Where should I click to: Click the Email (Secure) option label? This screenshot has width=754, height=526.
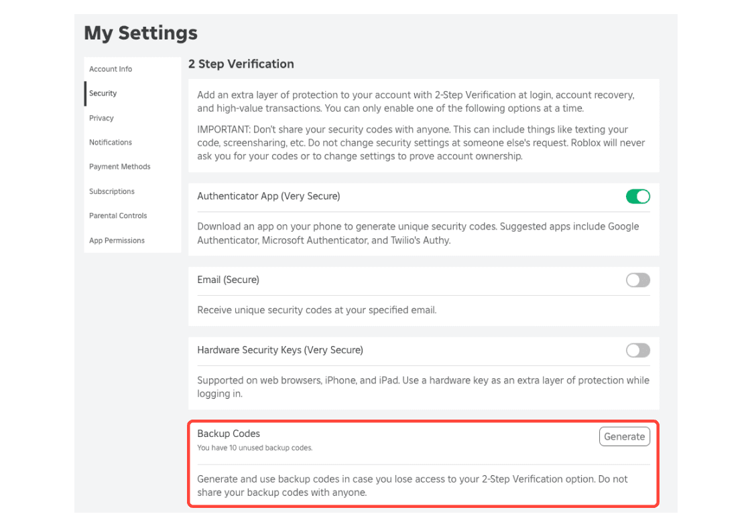[x=228, y=280]
